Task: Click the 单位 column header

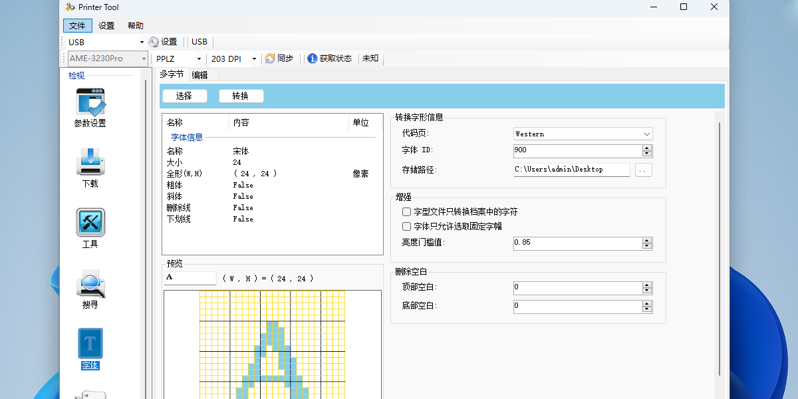Action: click(361, 123)
